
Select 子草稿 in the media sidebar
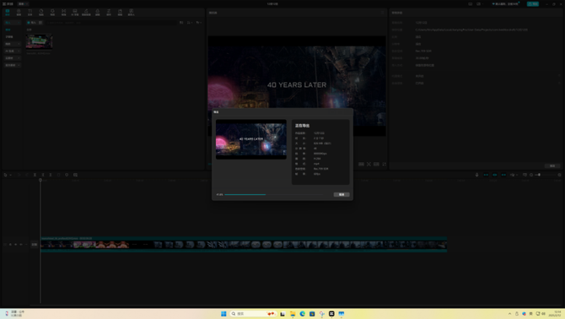click(x=9, y=37)
